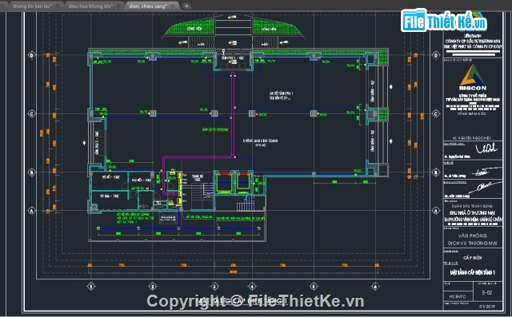Select grid axis bubble 6 at bottom
This screenshot has height=317, width=512.
375,287
